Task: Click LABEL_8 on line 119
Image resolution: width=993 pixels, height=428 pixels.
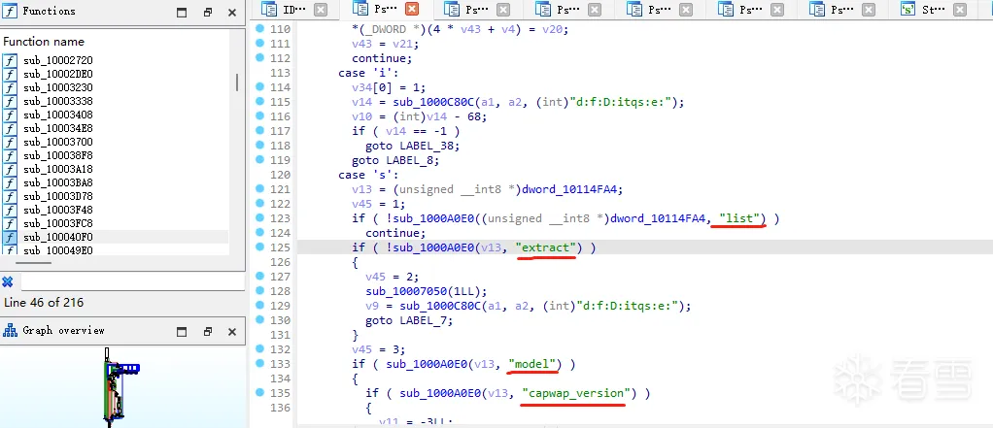Action: (408, 160)
